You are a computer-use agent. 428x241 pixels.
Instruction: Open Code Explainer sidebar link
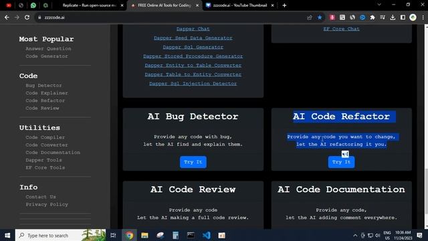tap(47, 93)
